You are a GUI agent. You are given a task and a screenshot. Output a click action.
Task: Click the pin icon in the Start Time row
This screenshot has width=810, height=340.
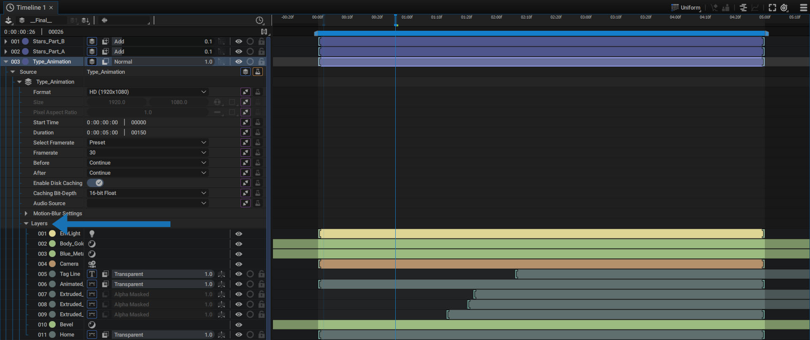click(246, 122)
